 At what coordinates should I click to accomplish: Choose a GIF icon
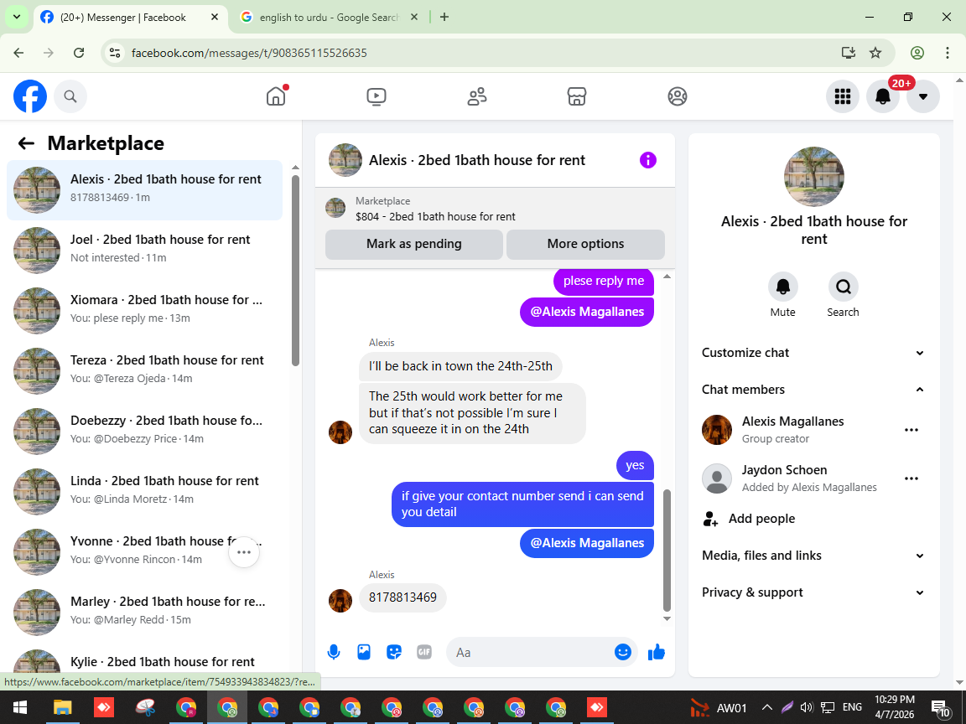point(424,652)
